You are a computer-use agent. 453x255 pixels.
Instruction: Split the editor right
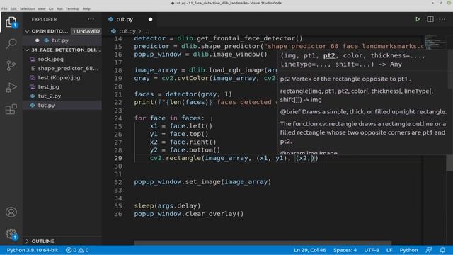(x=430, y=19)
